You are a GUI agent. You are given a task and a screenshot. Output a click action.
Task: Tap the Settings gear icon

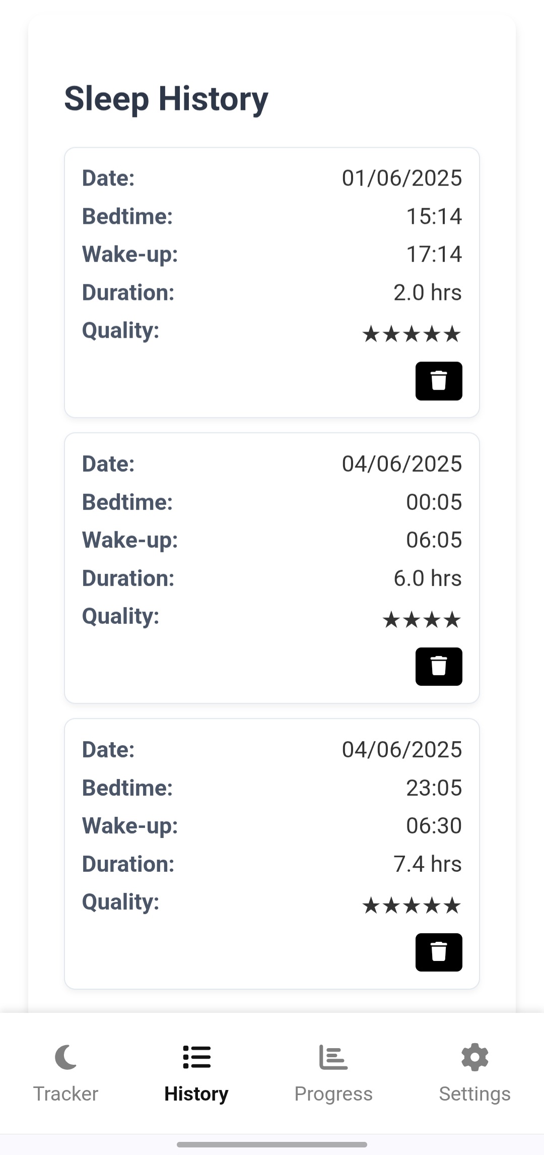tap(474, 1057)
